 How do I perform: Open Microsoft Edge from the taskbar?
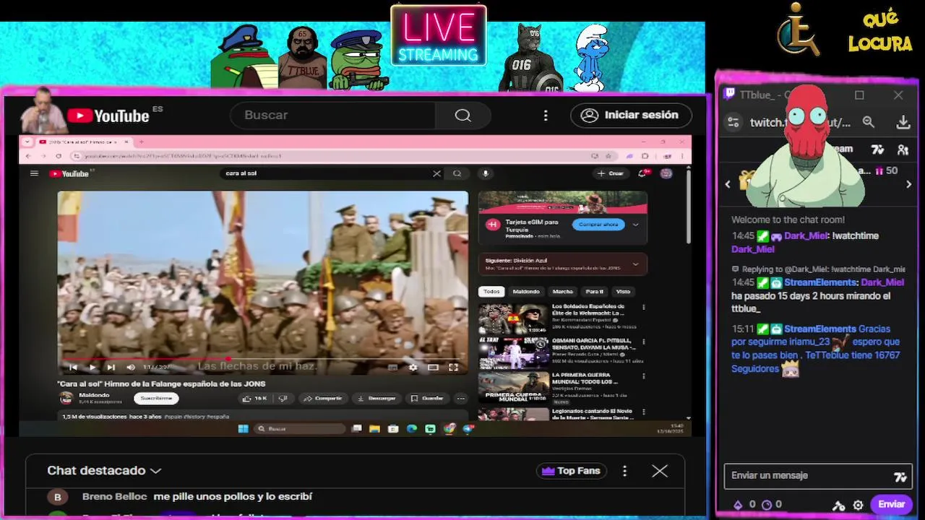pos(412,428)
